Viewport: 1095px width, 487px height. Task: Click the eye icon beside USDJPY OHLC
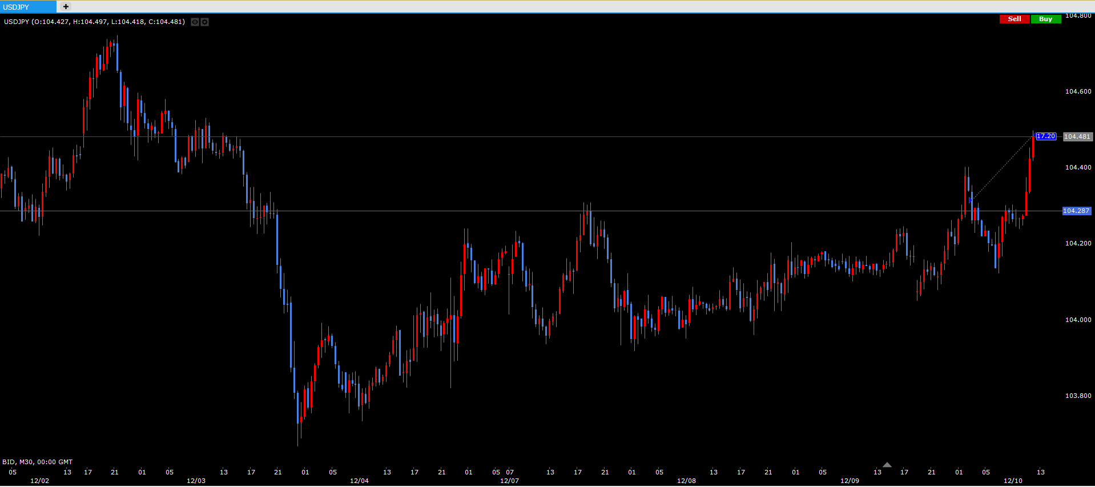tap(195, 22)
